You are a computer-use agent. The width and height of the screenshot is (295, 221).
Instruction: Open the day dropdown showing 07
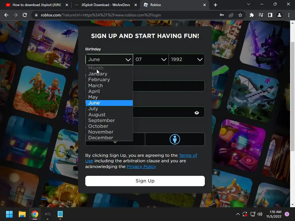click(x=151, y=60)
